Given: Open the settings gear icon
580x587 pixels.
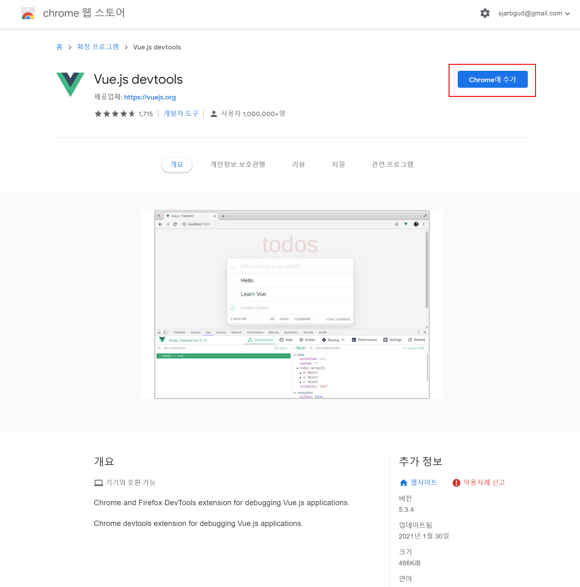Looking at the screenshot, I should [x=485, y=13].
